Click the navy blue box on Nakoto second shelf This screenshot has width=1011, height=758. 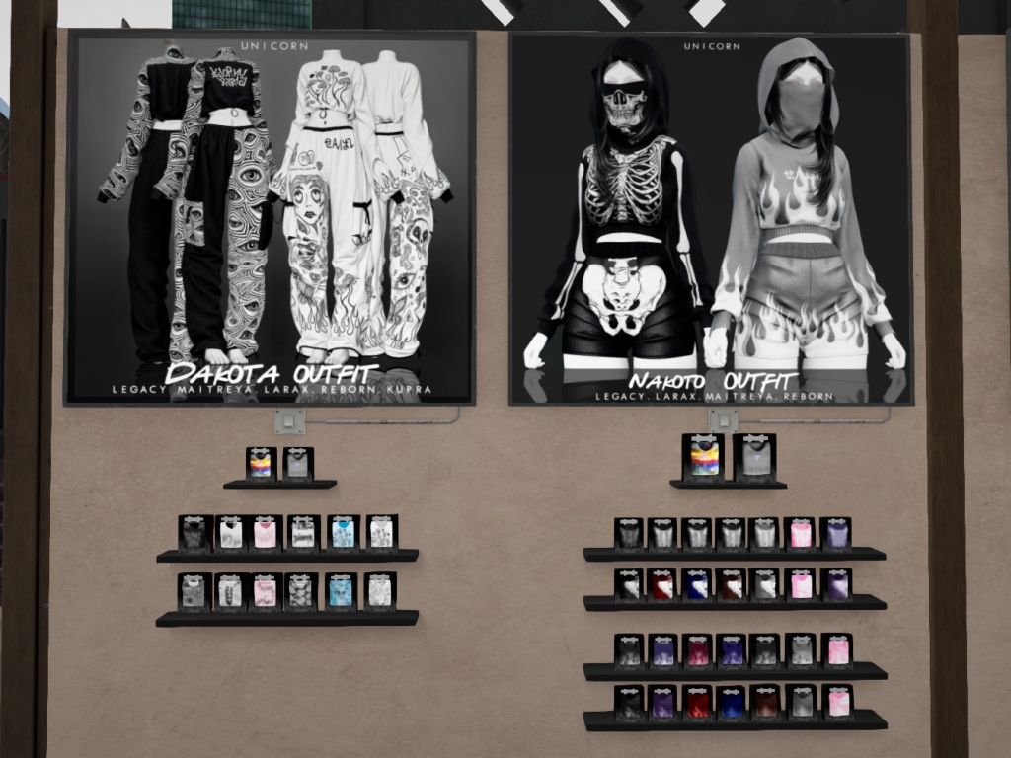(696, 585)
